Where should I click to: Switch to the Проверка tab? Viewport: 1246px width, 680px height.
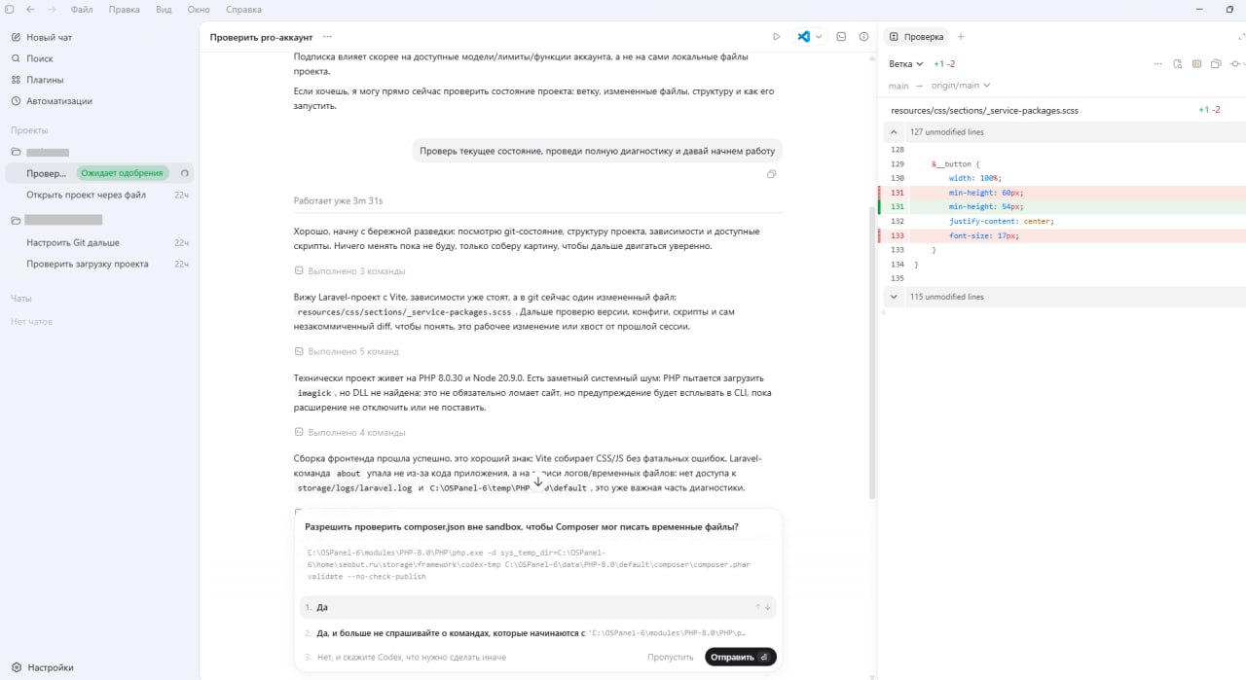coord(916,37)
